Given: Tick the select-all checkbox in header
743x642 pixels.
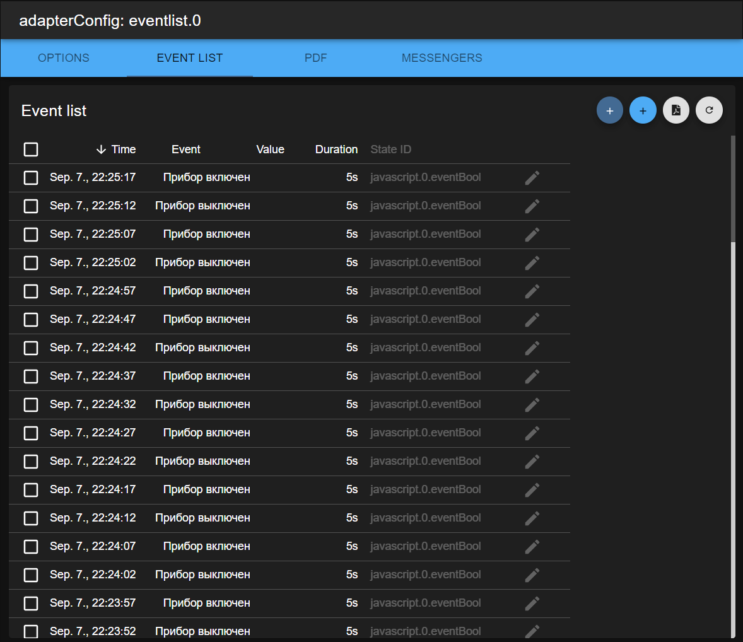Looking at the screenshot, I should coord(31,149).
